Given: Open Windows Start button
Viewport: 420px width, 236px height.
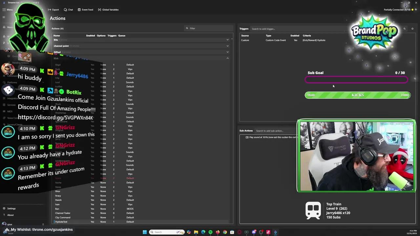Looking at the screenshot, I should tap(145, 232).
